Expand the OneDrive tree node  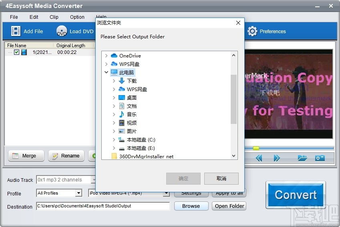(106, 56)
